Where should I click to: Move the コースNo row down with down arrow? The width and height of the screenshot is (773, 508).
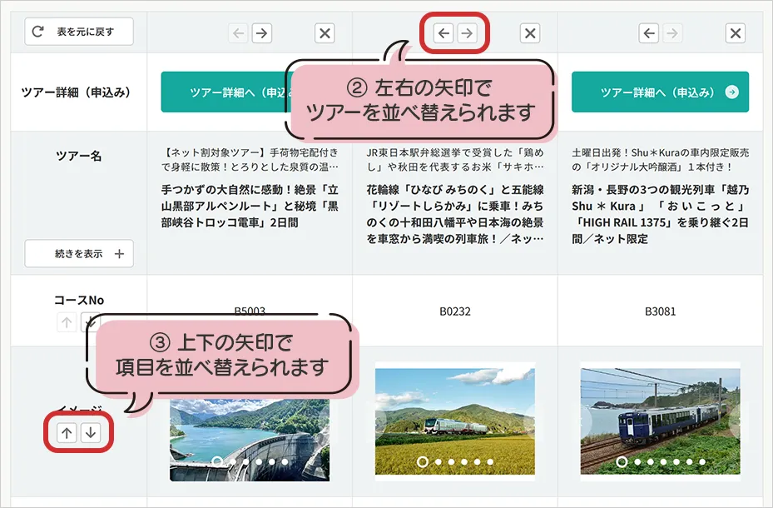point(92,322)
